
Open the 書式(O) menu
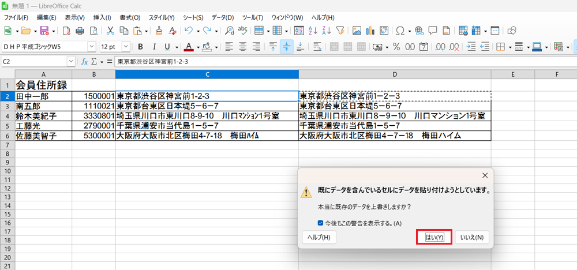(x=130, y=18)
